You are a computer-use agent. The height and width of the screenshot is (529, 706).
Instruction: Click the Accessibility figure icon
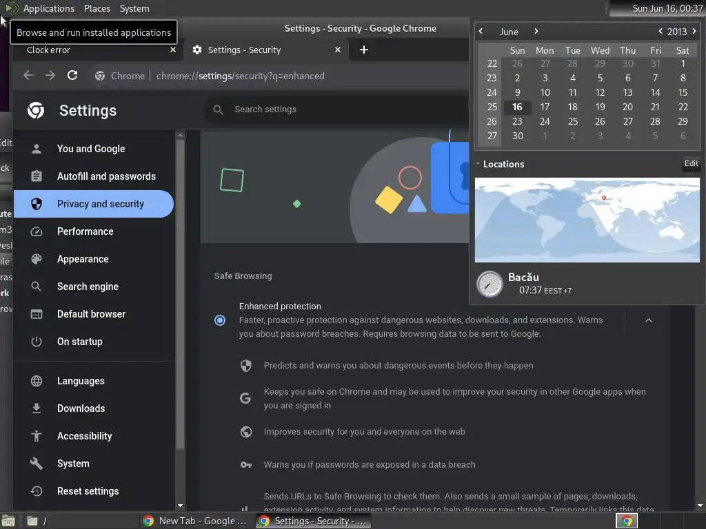click(37, 436)
